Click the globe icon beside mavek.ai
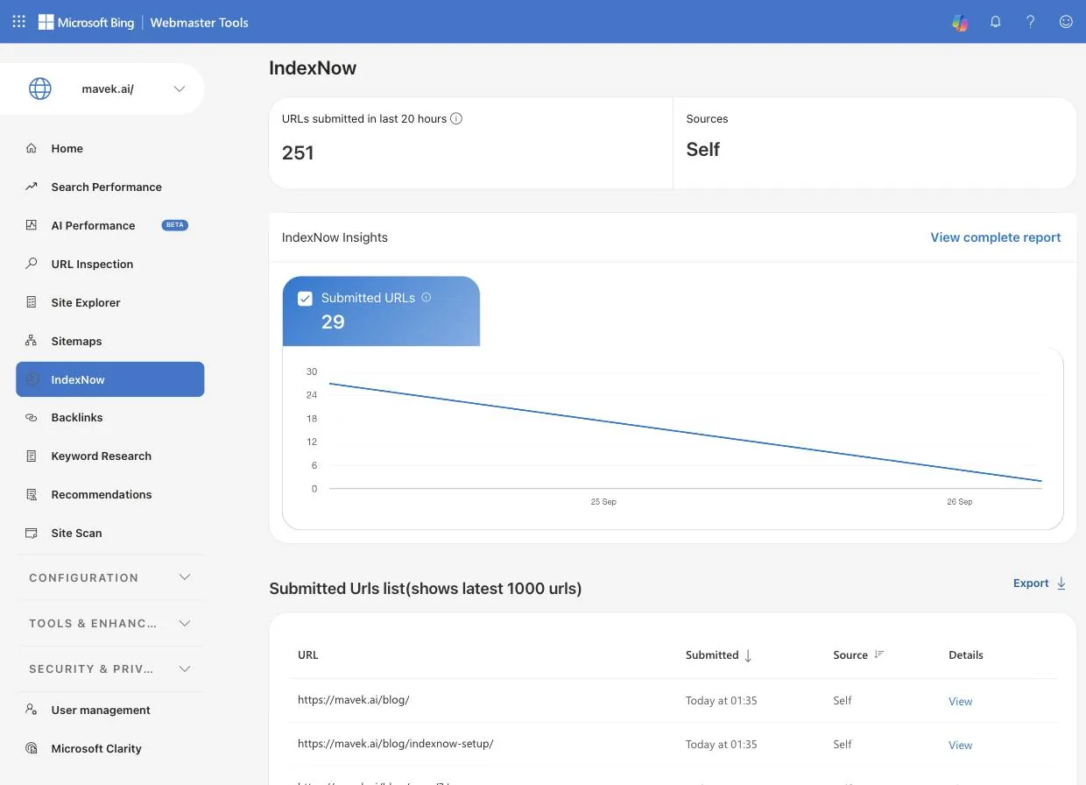The image size is (1086, 785). [40, 88]
